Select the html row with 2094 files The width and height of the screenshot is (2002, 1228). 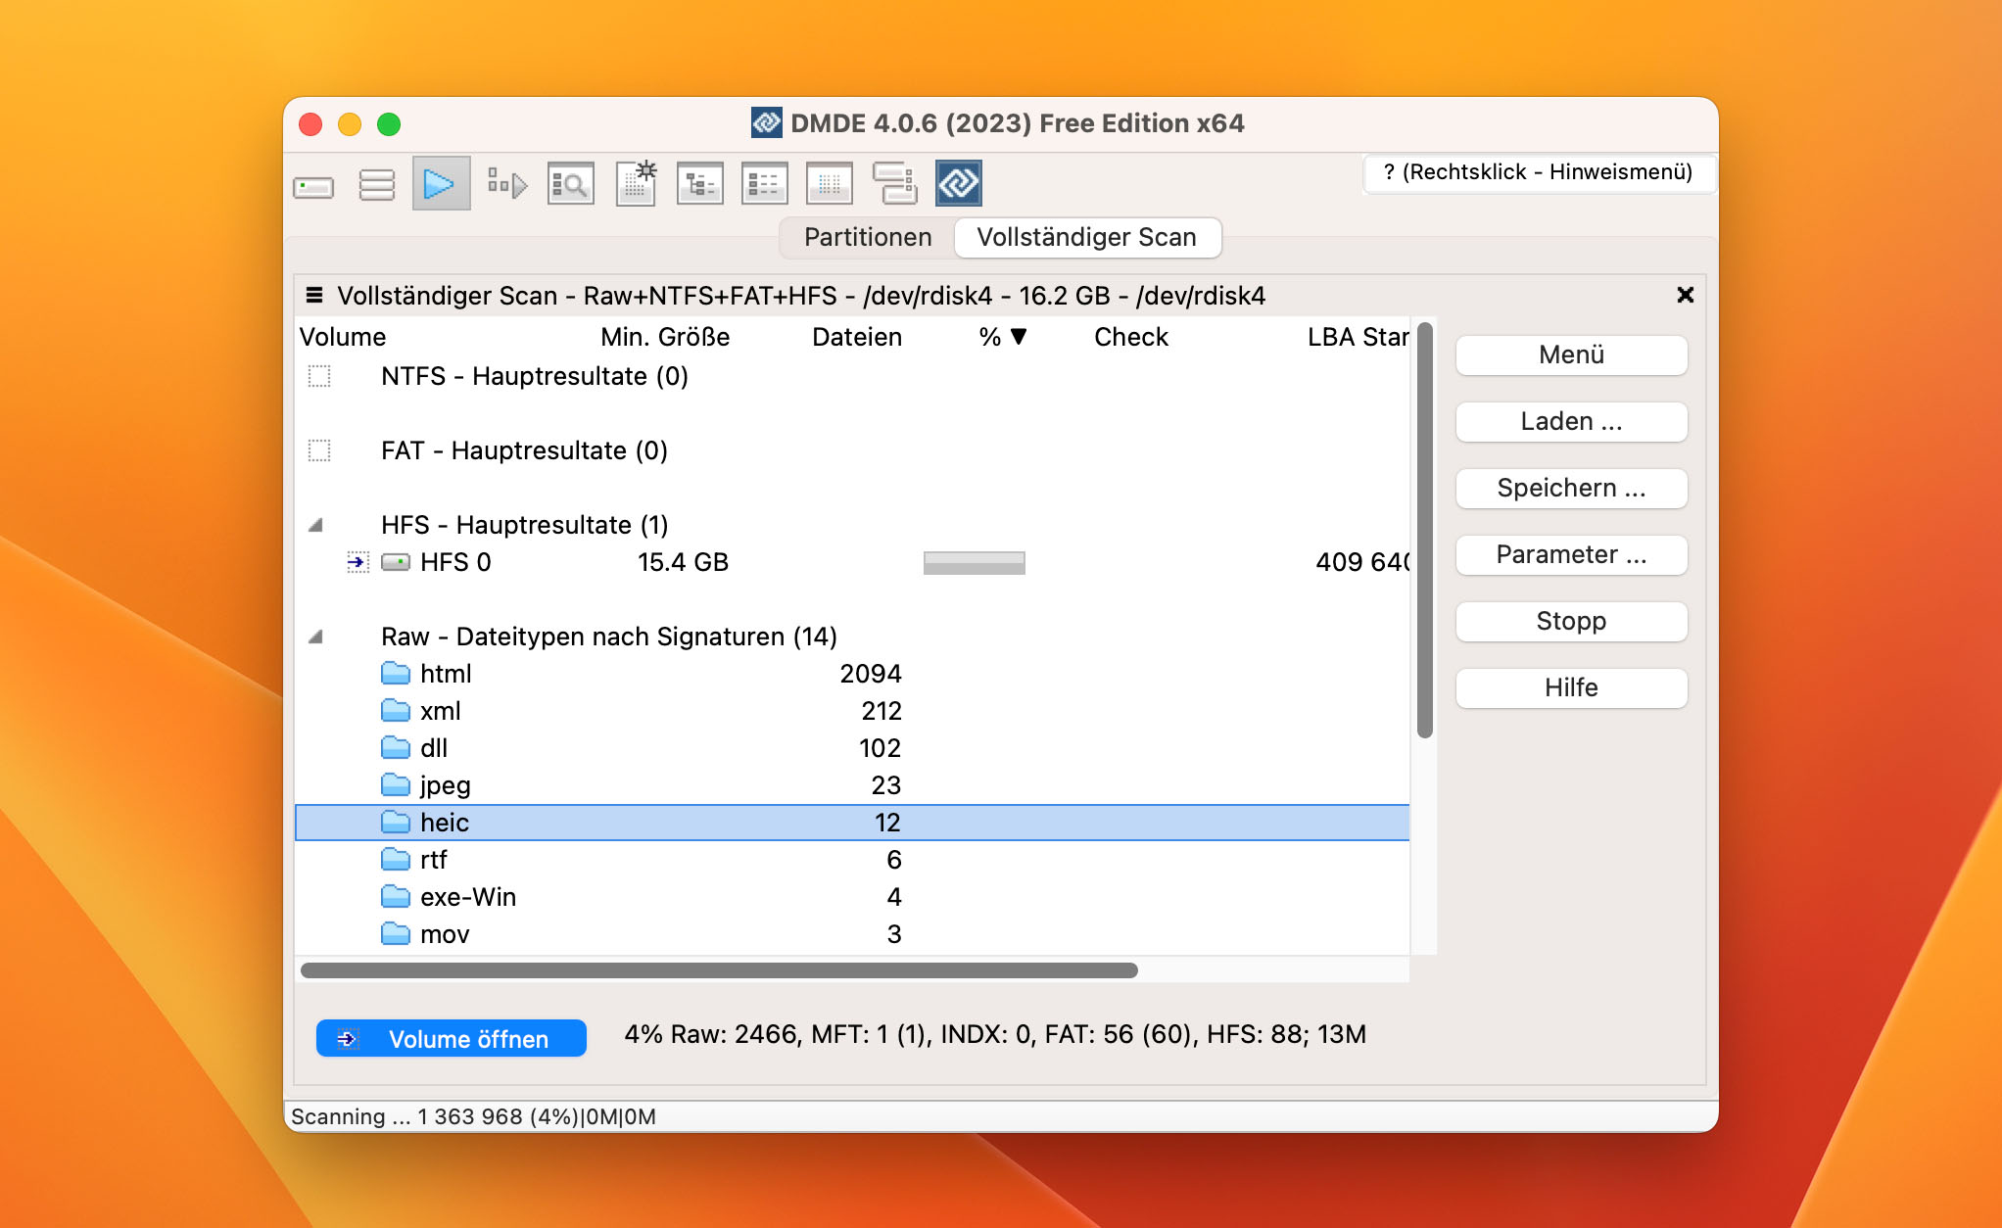coord(852,674)
